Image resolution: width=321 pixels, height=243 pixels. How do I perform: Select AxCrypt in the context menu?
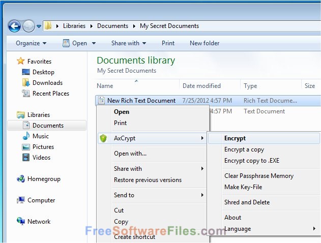click(152, 138)
